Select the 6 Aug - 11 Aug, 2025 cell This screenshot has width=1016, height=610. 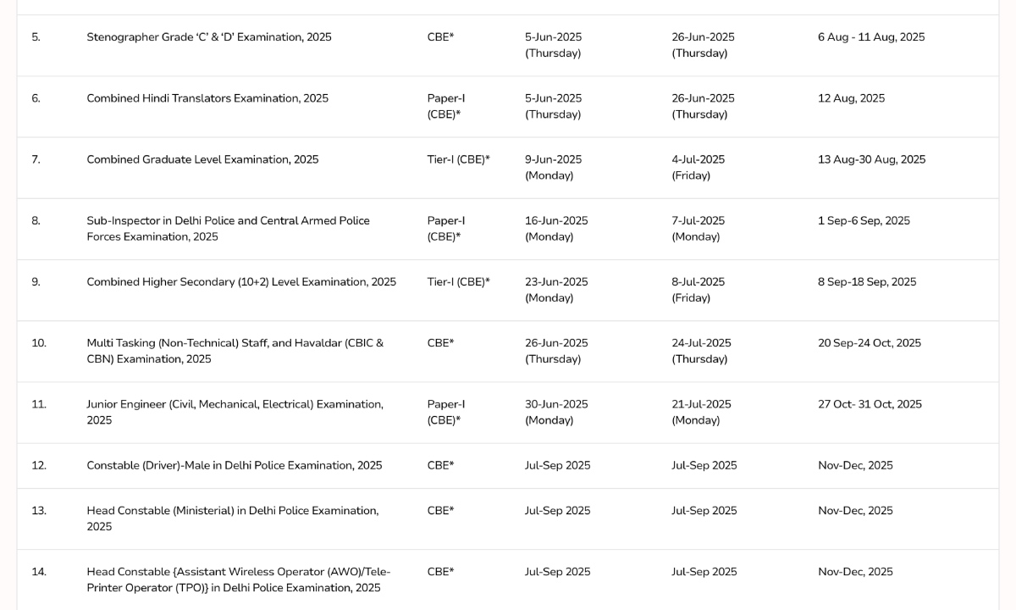871,37
